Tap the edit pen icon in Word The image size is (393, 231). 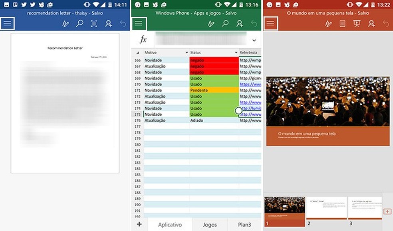click(65, 24)
